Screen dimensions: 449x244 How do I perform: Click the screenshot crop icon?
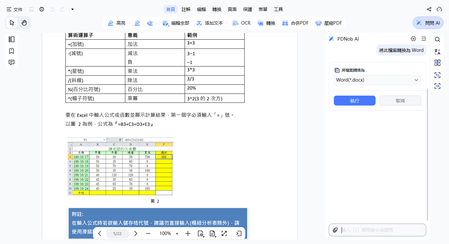pos(437,75)
